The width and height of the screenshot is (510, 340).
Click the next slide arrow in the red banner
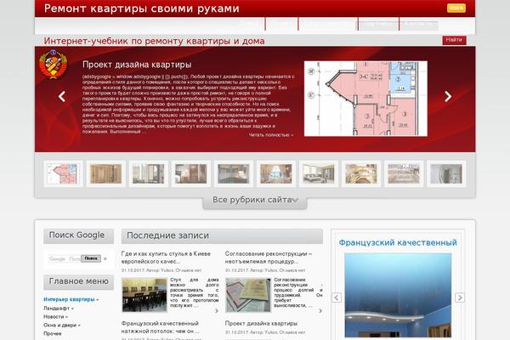click(448, 96)
